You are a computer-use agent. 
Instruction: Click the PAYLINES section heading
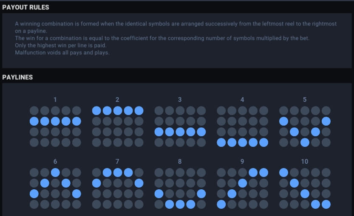tap(17, 77)
